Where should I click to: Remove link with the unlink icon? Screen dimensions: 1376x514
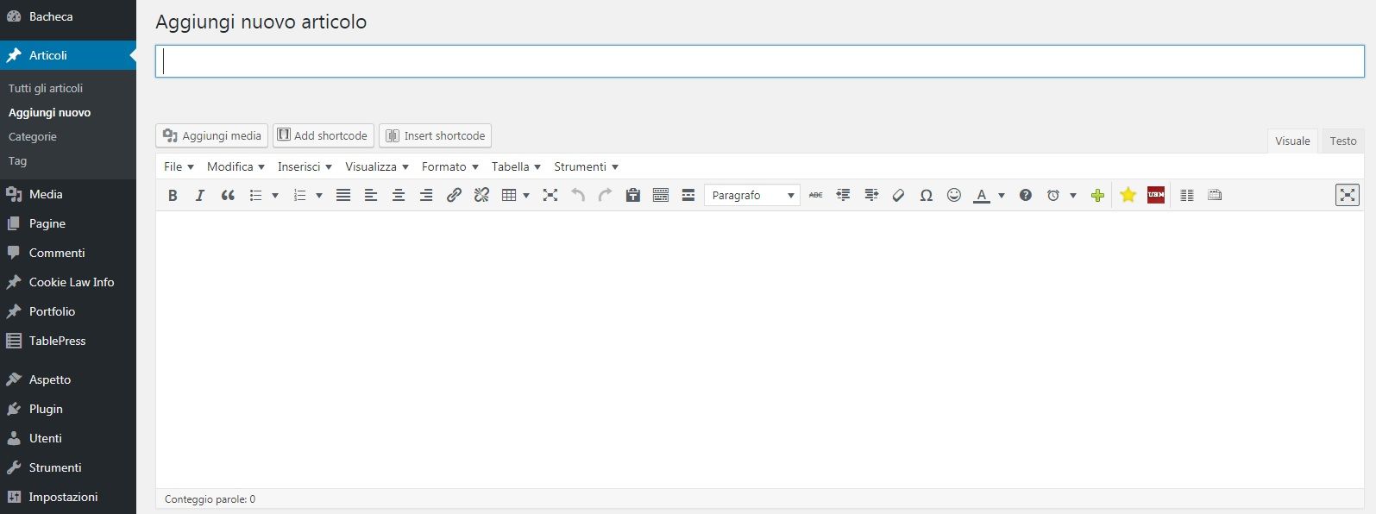point(481,195)
